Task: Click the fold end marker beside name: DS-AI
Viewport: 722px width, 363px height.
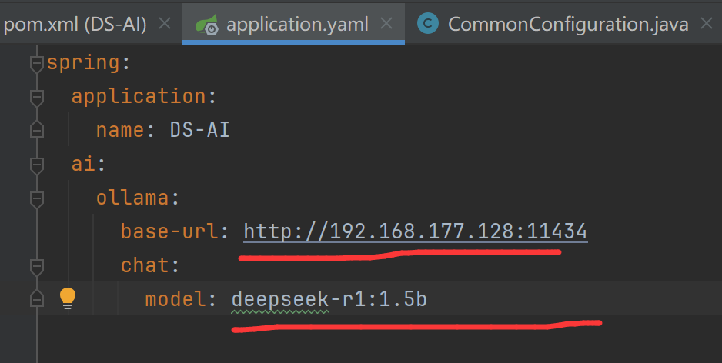Action: coord(36,131)
